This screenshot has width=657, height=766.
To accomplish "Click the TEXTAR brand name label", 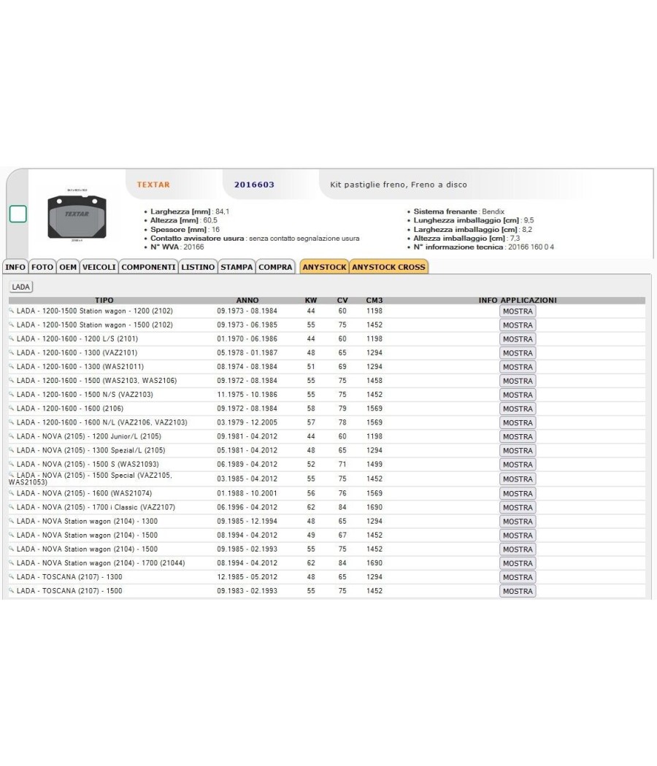I will point(153,185).
